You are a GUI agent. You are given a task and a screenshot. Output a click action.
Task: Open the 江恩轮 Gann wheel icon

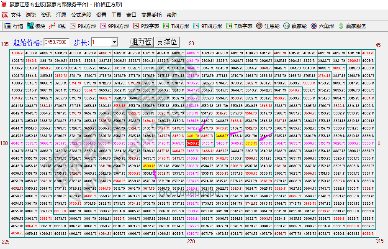pyautogui.click(x=260, y=26)
